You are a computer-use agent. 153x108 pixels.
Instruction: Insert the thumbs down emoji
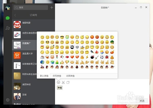click(67, 62)
